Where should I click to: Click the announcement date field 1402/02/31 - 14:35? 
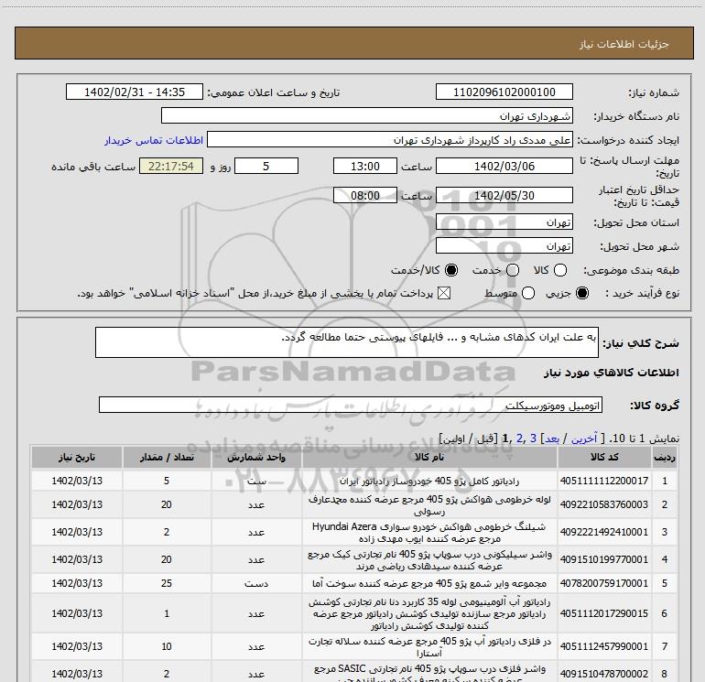(x=135, y=92)
